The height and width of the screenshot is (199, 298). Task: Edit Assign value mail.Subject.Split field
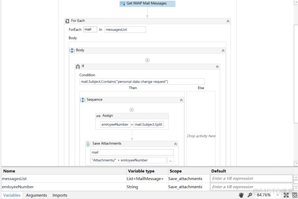(149, 125)
